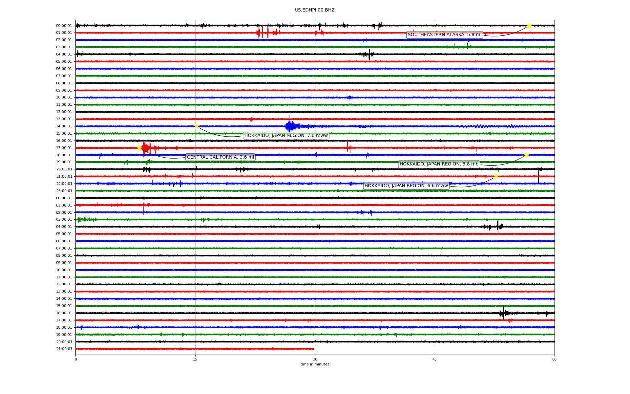Click the Hokkaido 6.6 mww star marker
This screenshot has height=394, width=630.
[496, 176]
